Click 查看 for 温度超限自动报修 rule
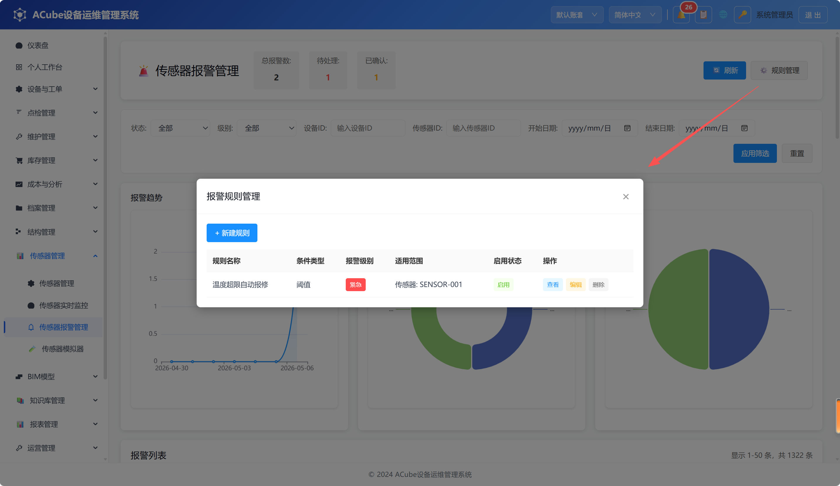The width and height of the screenshot is (840, 486). (x=553, y=285)
